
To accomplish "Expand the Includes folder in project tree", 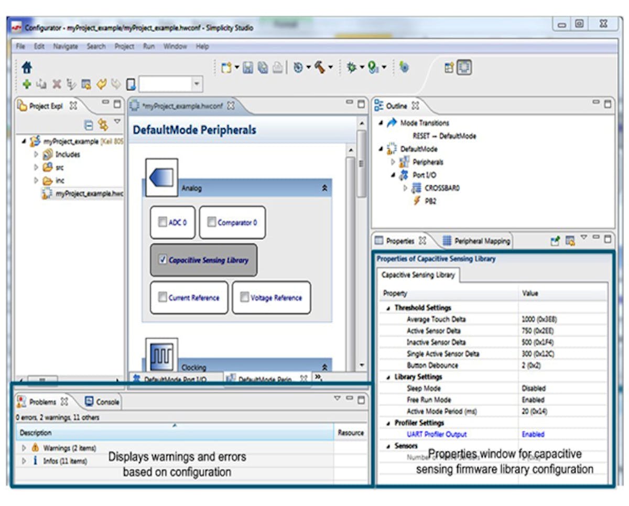I will [x=36, y=155].
